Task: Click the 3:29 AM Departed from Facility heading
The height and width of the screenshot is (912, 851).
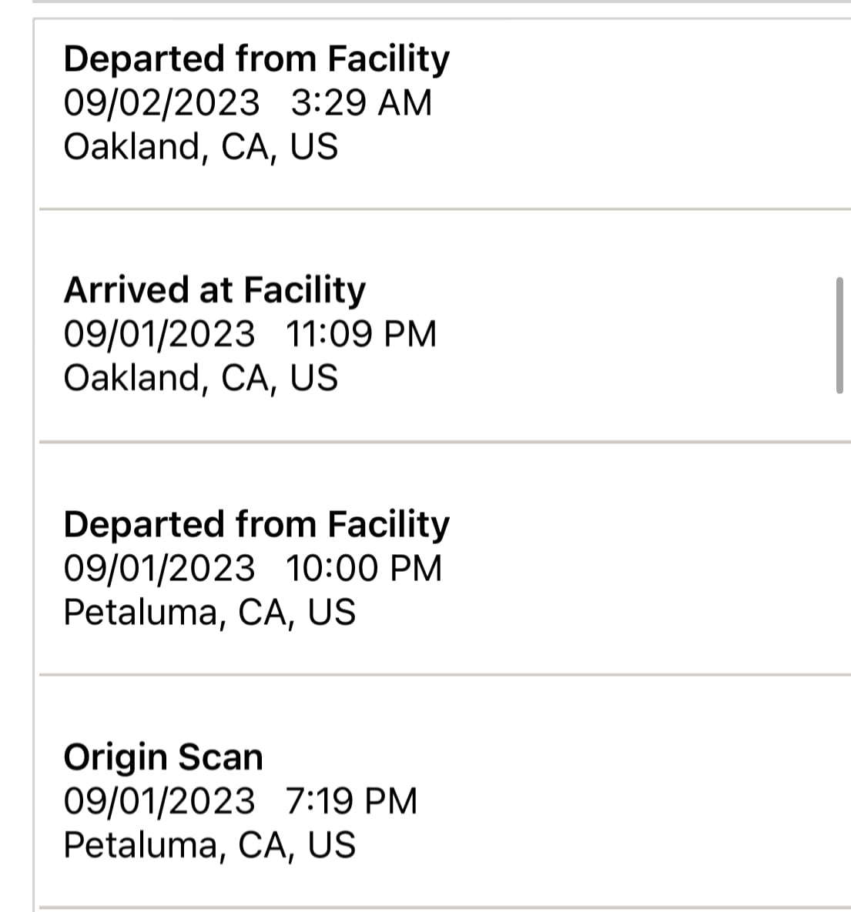Action: [x=256, y=59]
